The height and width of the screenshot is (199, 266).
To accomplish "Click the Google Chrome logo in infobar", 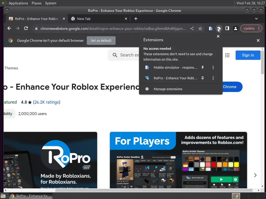I will [10, 40].
